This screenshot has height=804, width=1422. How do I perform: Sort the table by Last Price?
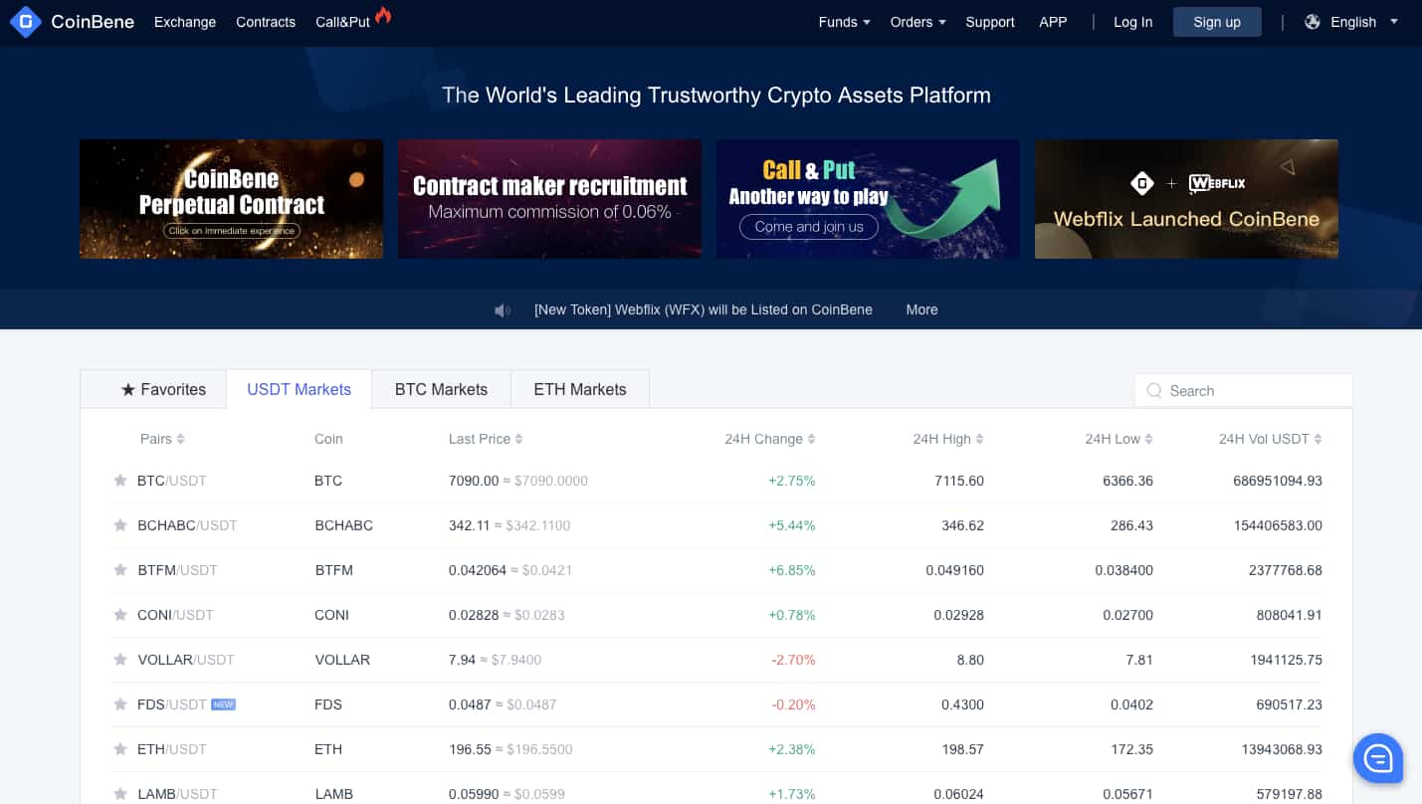(x=486, y=439)
